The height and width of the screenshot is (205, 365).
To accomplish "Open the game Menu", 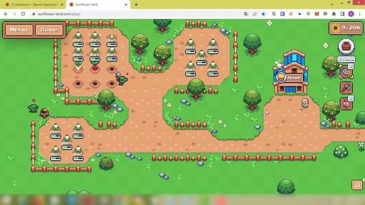I will (19, 30).
